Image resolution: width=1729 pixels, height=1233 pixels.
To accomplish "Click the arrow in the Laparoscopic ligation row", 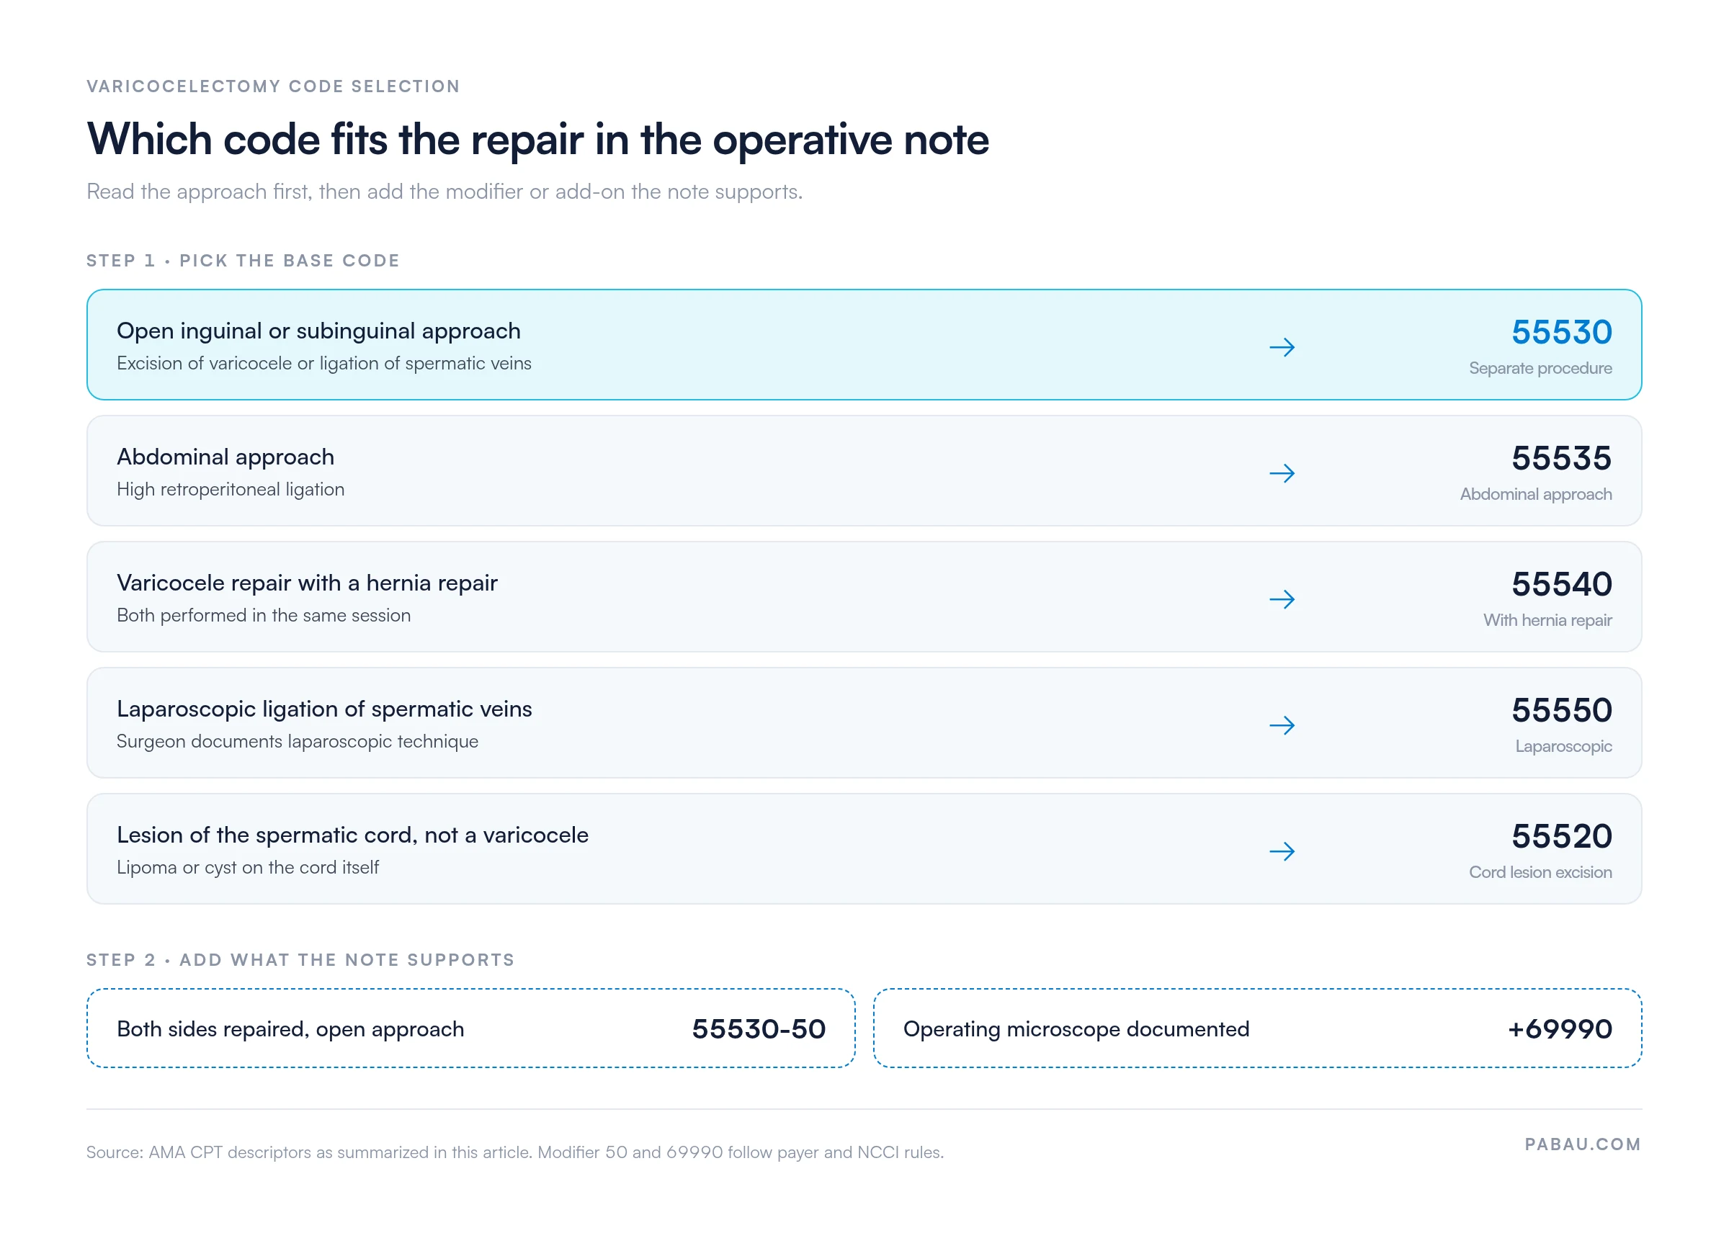I will (x=1282, y=726).
